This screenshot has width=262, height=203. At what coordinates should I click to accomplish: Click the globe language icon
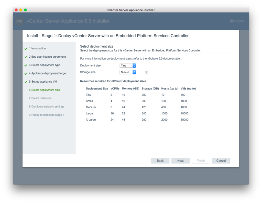232,21
